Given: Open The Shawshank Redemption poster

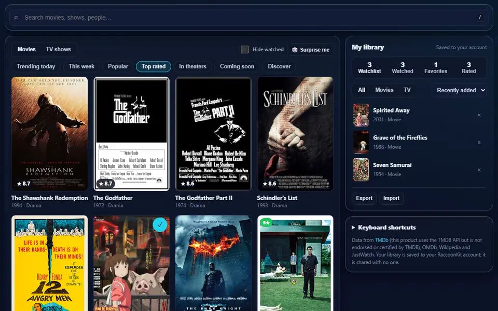Looking at the screenshot, I should (50, 134).
